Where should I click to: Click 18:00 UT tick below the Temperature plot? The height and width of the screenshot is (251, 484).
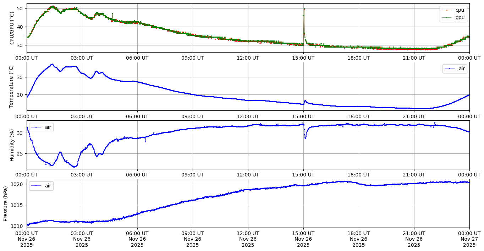click(x=358, y=116)
